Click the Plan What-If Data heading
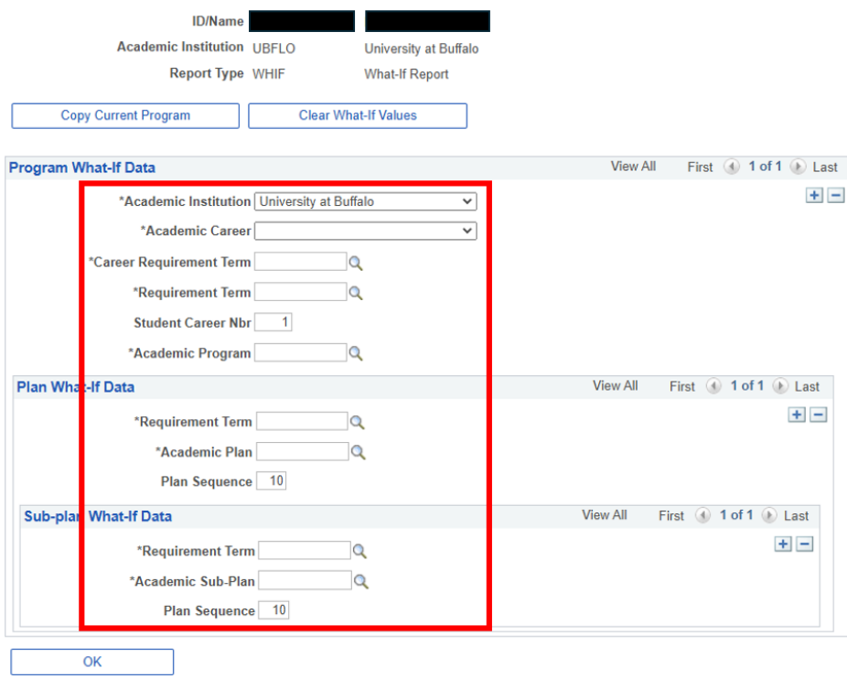Image resolution: width=847 pixels, height=679 pixels. (x=76, y=387)
